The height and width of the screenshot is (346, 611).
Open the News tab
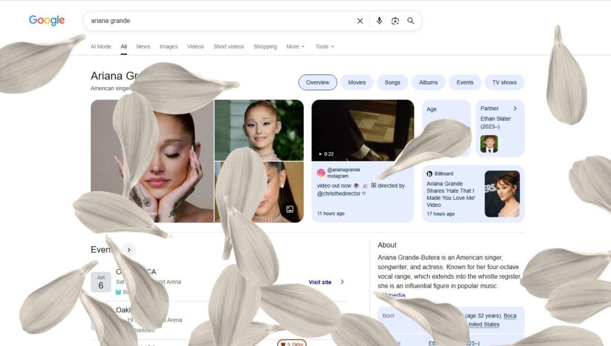pos(143,47)
